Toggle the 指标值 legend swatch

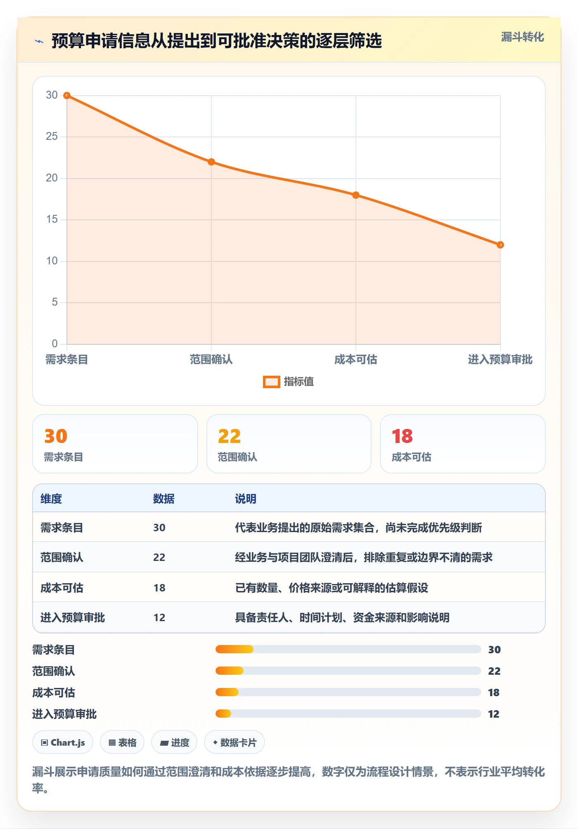pos(272,382)
